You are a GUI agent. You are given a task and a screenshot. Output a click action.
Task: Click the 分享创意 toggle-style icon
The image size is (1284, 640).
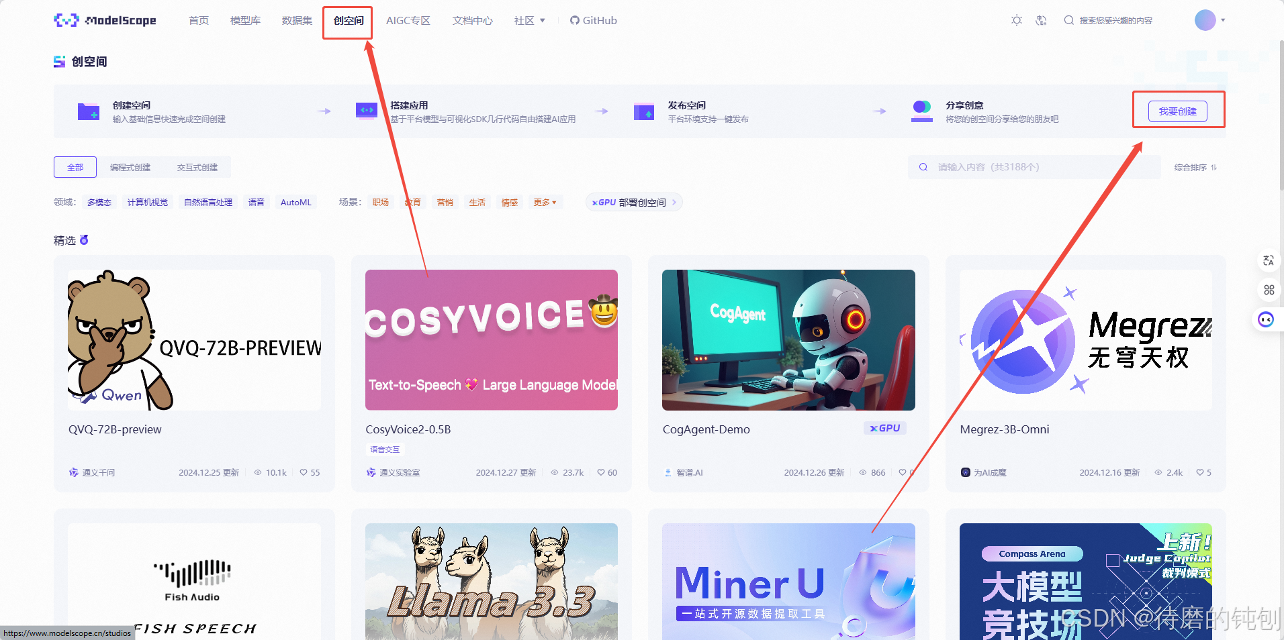922,111
